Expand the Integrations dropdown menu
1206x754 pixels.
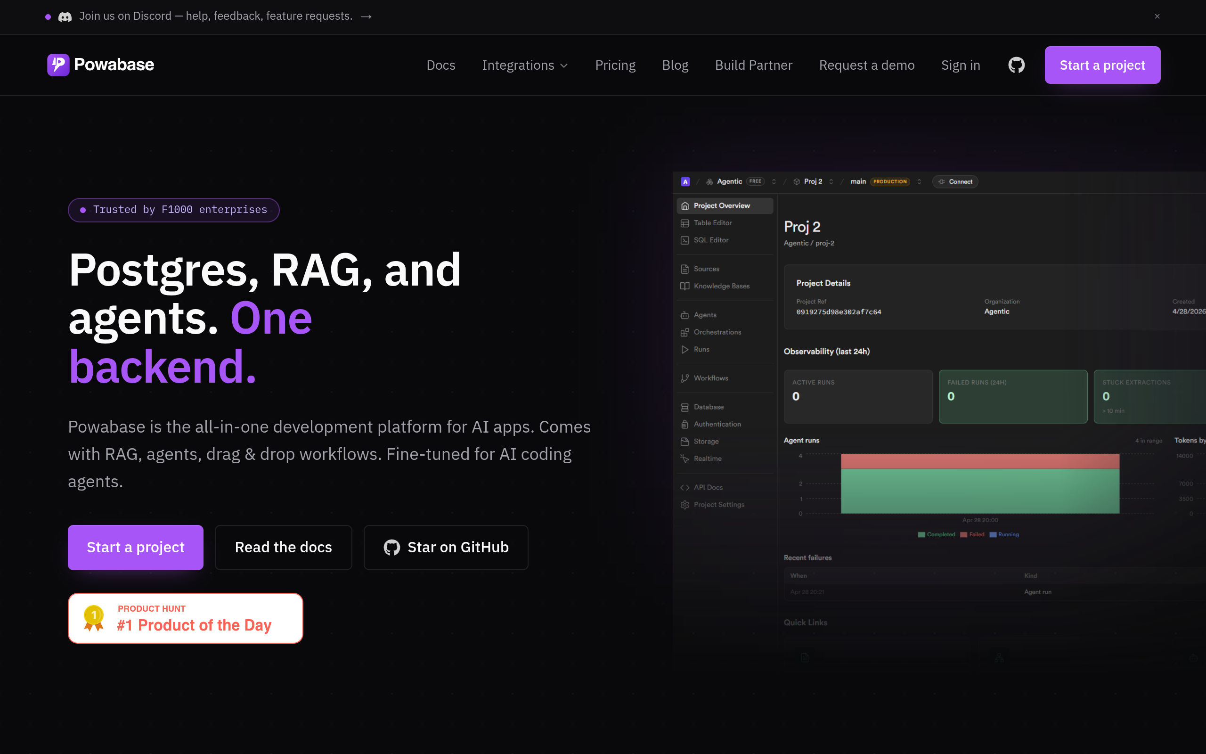(525, 66)
